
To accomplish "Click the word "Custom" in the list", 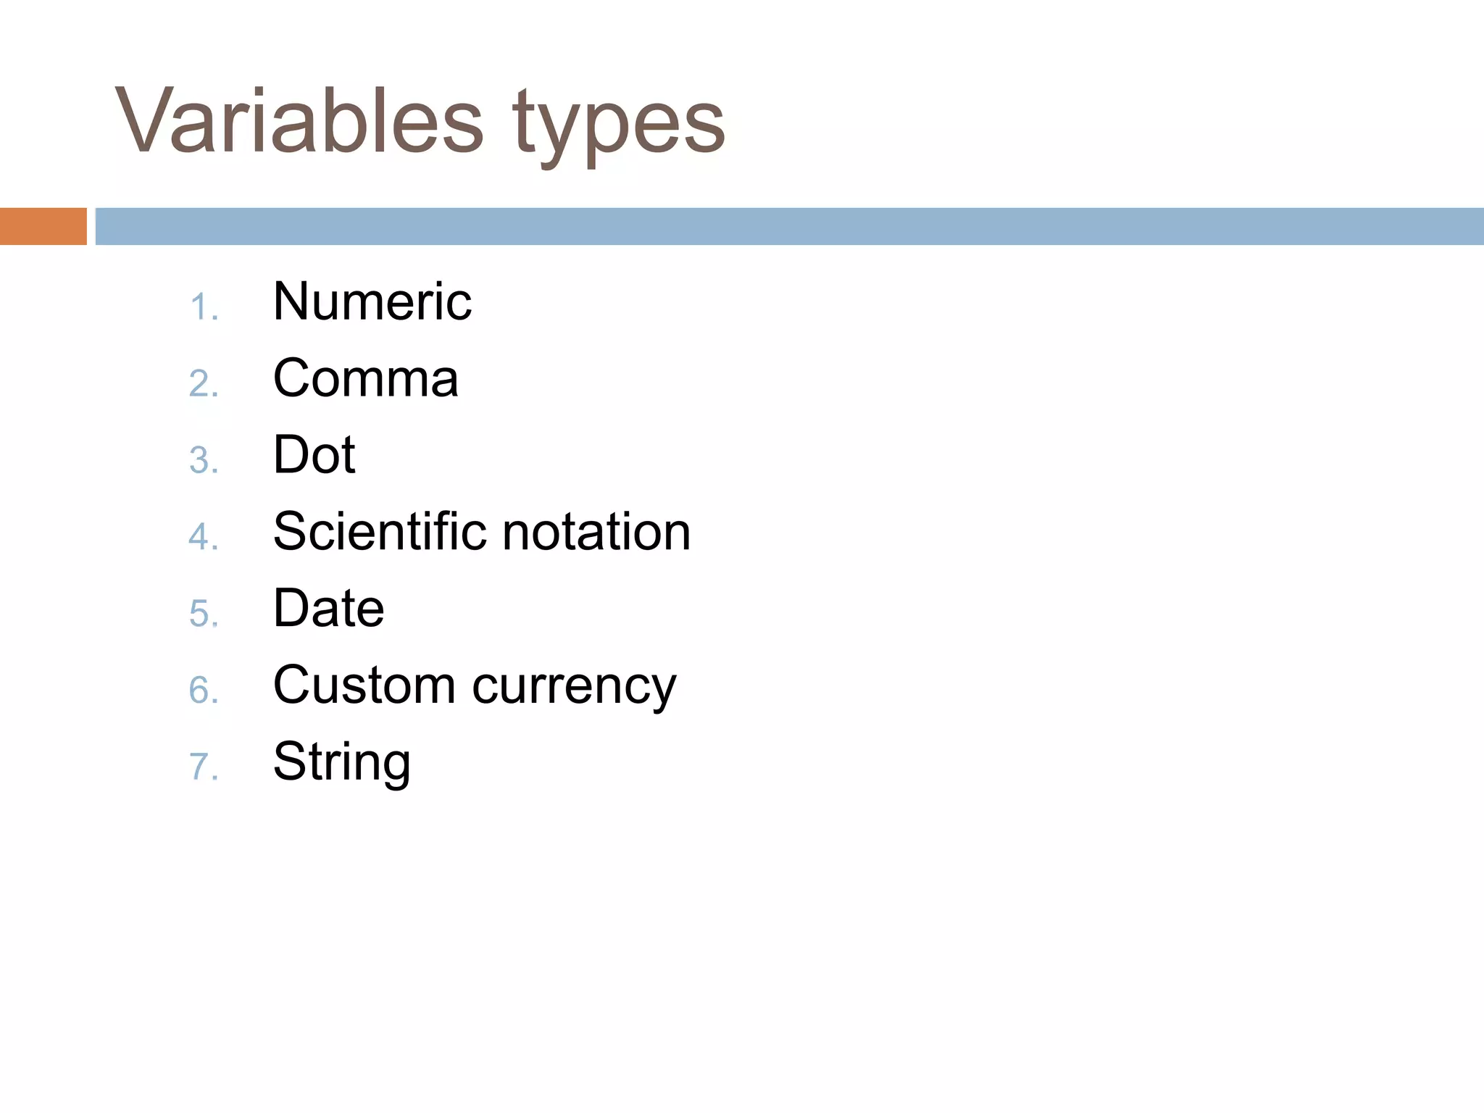I will tap(364, 685).
